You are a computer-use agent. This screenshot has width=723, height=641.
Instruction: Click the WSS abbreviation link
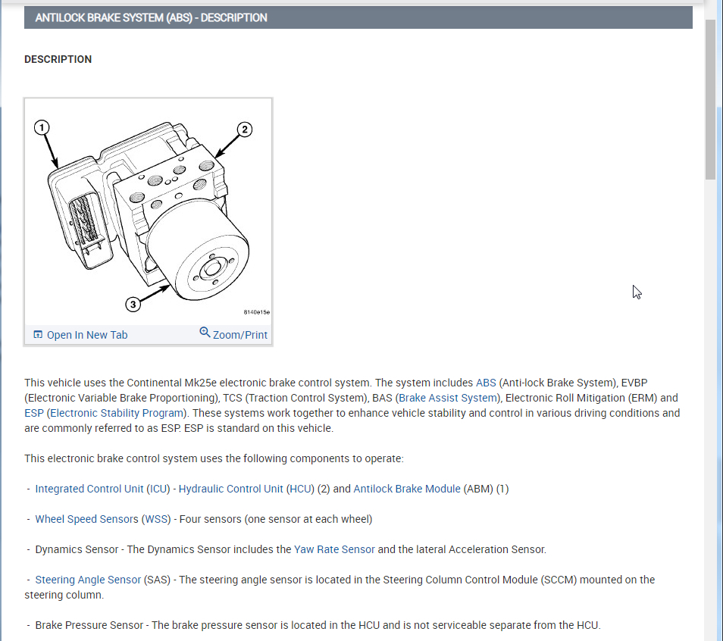[x=156, y=519]
